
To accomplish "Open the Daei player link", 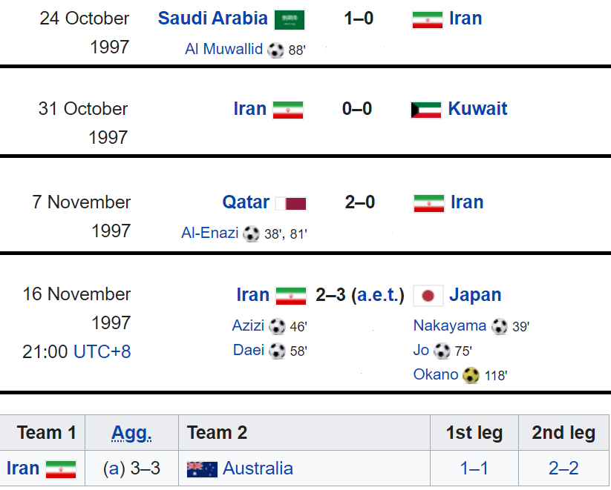I will click(x=249, y=350).
